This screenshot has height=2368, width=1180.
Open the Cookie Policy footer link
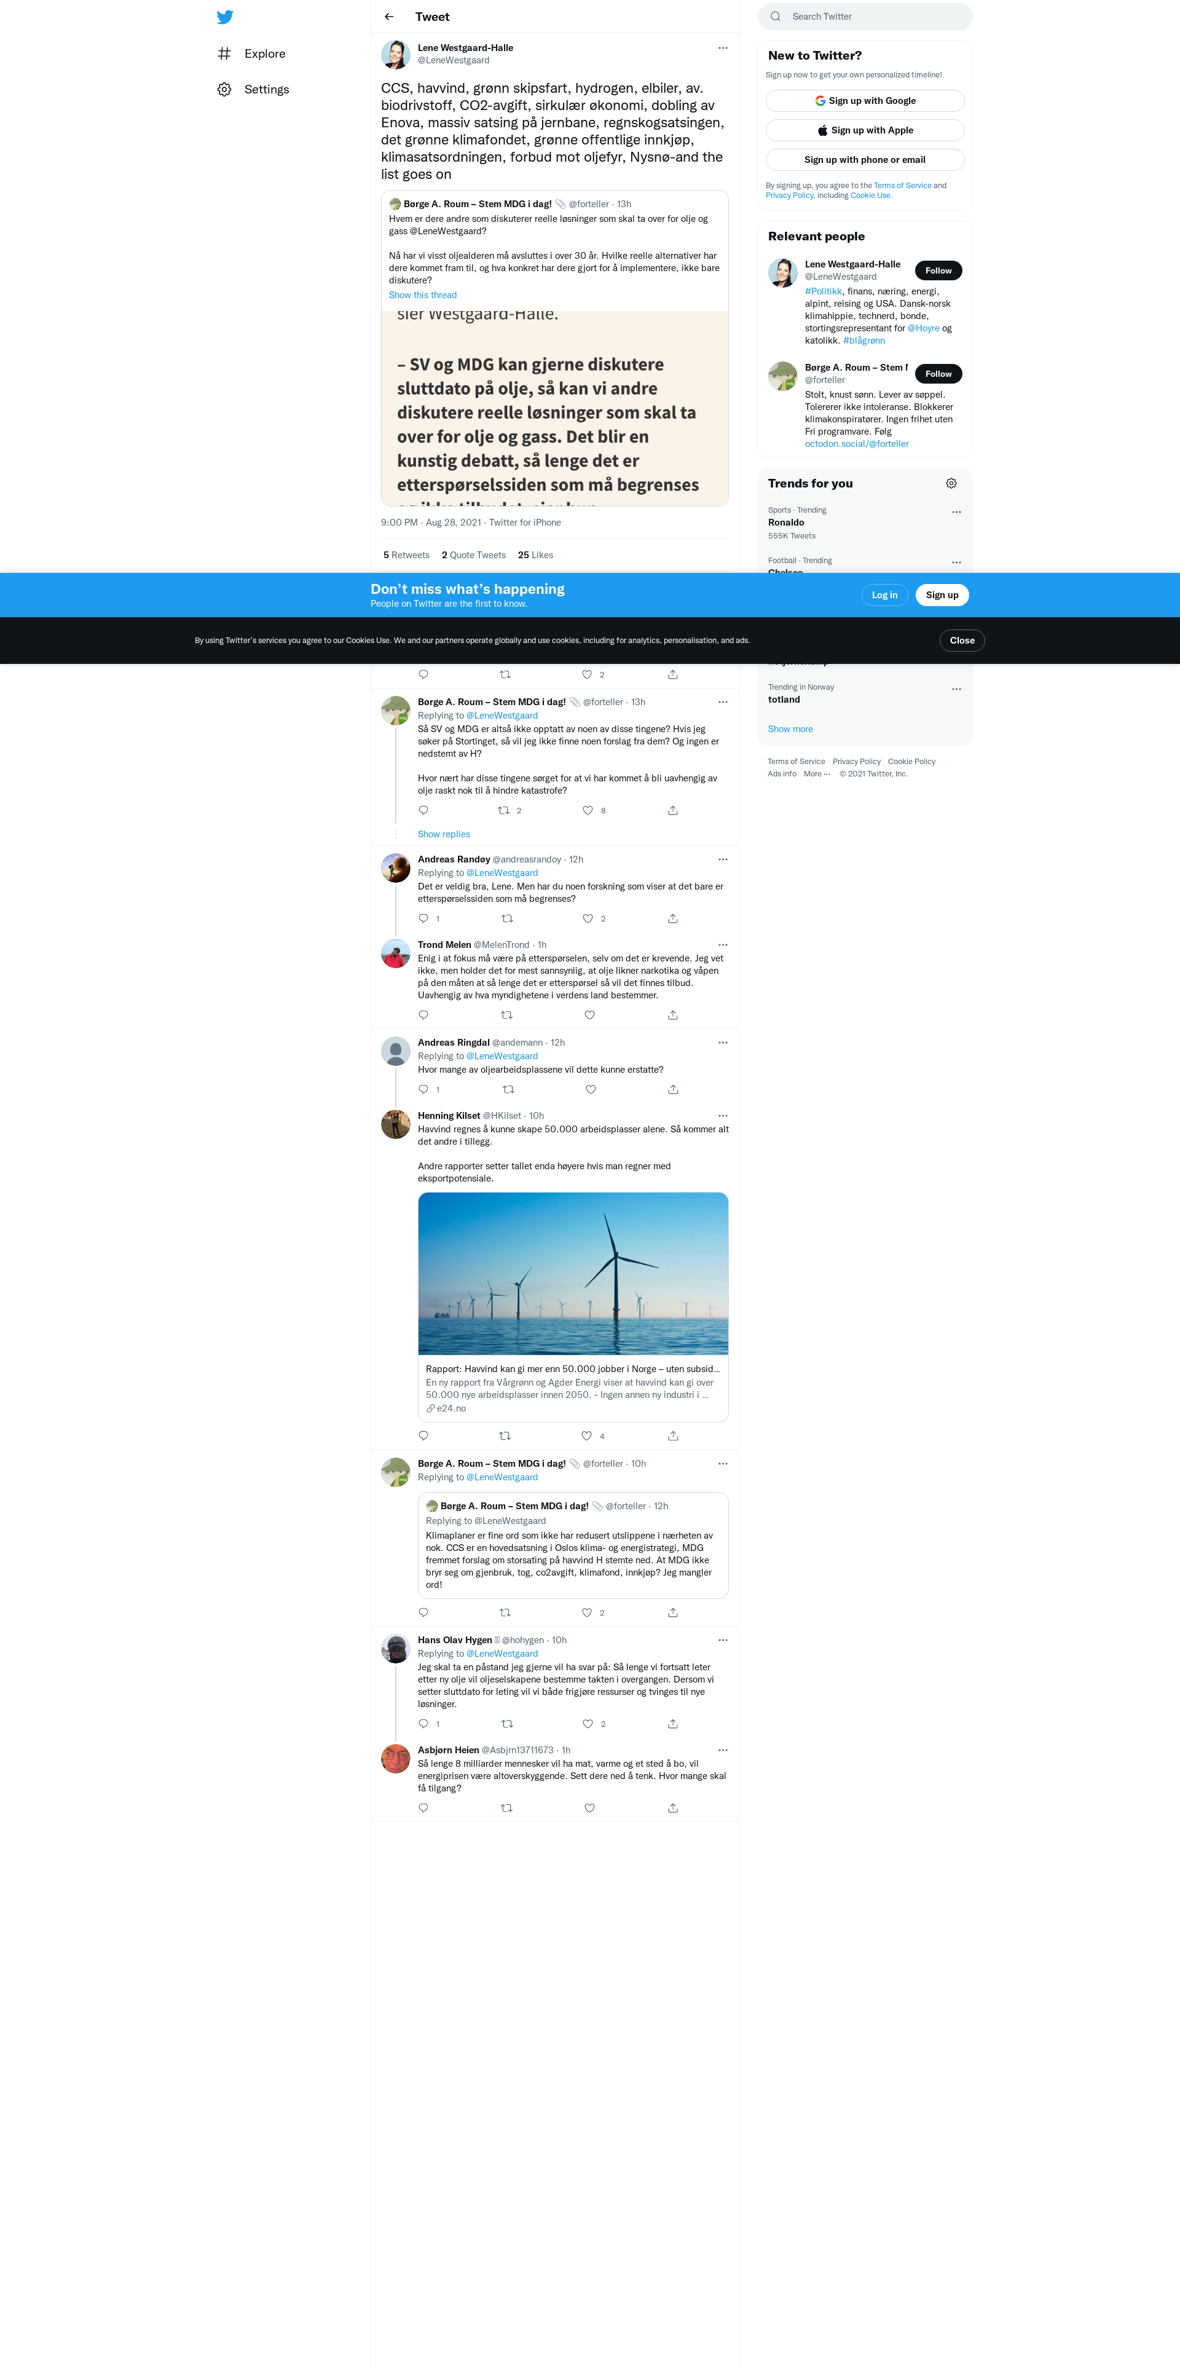[911, 761]
